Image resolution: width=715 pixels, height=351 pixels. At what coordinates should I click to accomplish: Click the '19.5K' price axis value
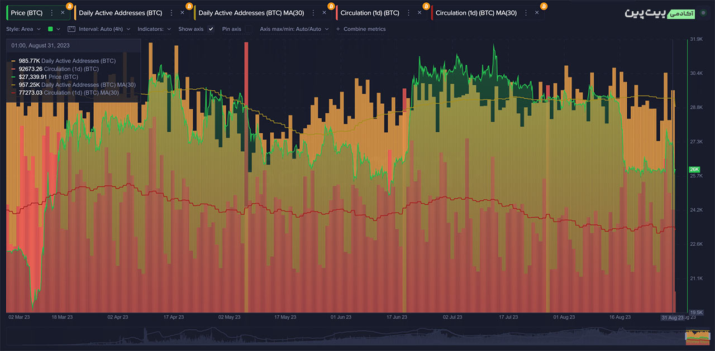tap(696, 312)
